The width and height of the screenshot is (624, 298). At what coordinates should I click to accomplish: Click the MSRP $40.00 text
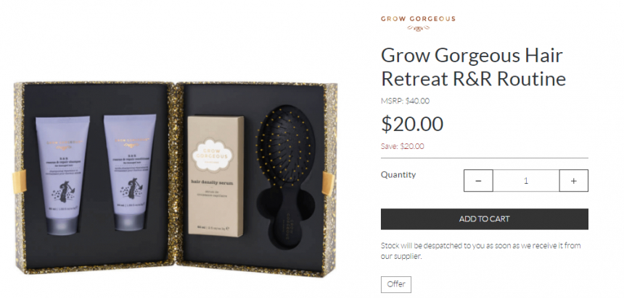point(405,101)
